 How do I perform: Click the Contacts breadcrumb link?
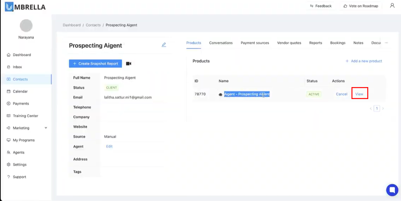click(93, 25)
